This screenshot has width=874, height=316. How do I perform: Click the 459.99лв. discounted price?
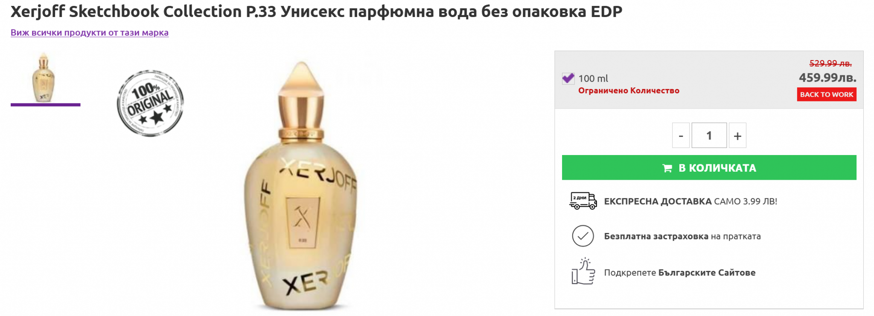tap(827, 78)
